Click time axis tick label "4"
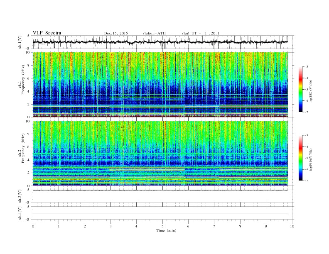 click(x=136, y=226)
